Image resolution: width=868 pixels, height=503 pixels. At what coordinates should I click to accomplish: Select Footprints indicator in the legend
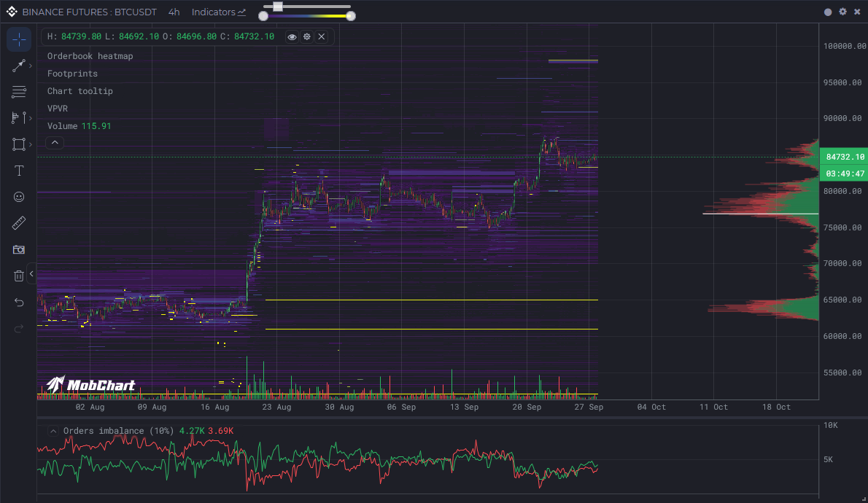[72, 74]
